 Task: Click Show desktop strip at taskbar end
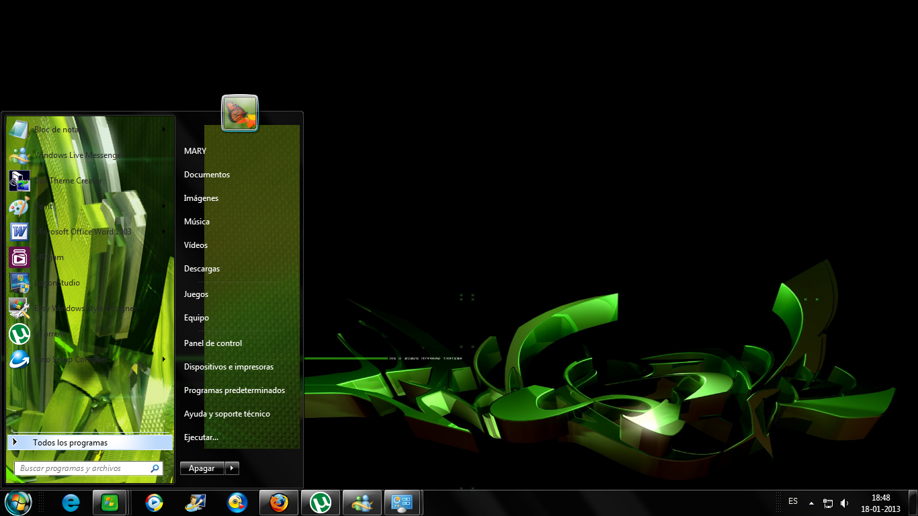(913, 503)
